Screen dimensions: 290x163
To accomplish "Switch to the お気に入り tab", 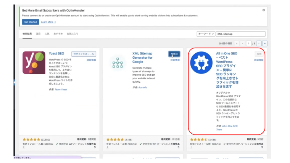I will tap(72, 34).
